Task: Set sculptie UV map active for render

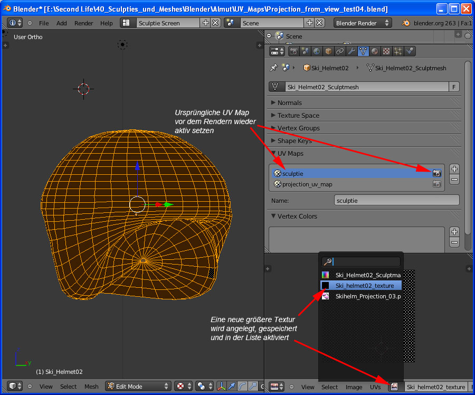Action: (436, 173)
